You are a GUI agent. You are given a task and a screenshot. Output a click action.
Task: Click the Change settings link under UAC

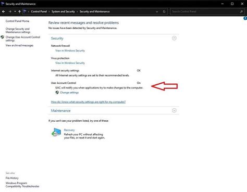pyautogui.click(x=69, y=93)
